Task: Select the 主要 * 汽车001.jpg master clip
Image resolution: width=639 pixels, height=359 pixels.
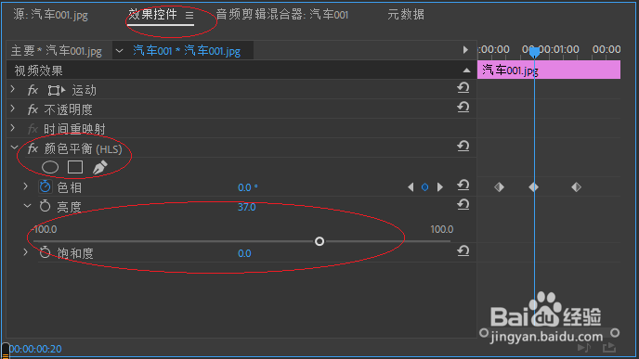Action: pyautogui.click(x=57, y=51)
